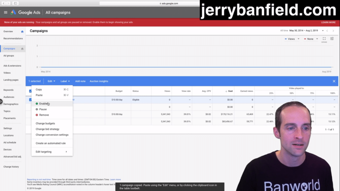
Task: Open Keywords in the sidebar
Action: point(9,90)
